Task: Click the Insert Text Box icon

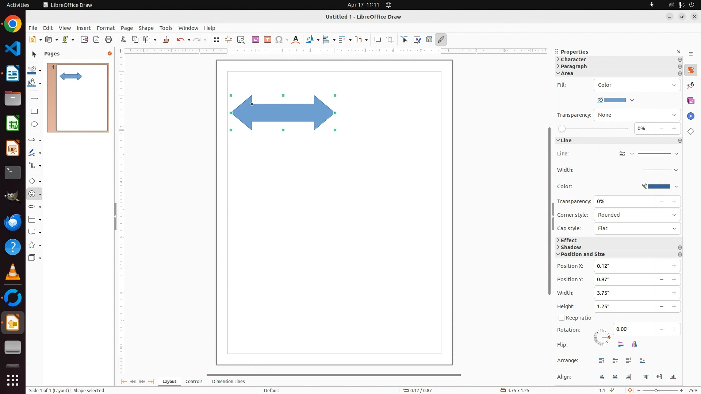Action: point(268,40)
